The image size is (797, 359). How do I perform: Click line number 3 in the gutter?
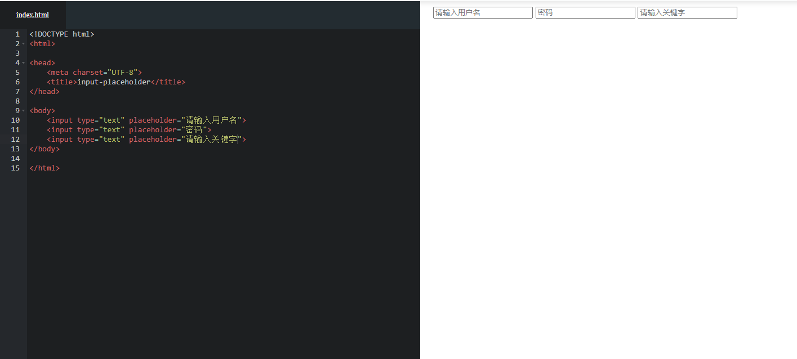17,53
